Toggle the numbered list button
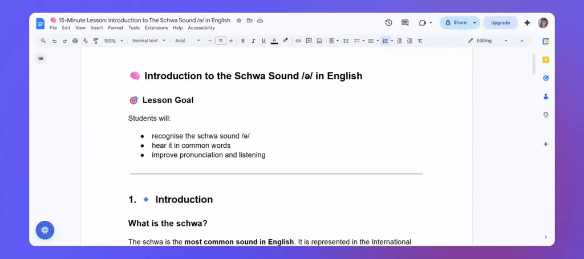This screenshot has width=584, height=259. [385, 41]
